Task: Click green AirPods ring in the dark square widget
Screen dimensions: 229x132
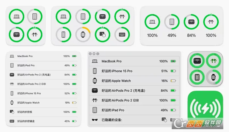Action: click(214, 61)
